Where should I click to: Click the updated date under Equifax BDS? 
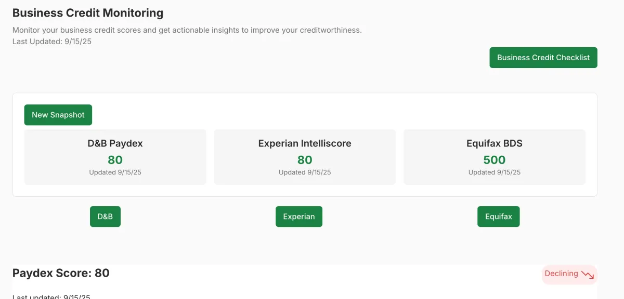click(494, 172)
